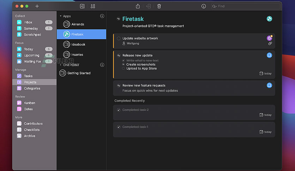Select the Getting Started project
295x171 pixels.
coord(82,73)
